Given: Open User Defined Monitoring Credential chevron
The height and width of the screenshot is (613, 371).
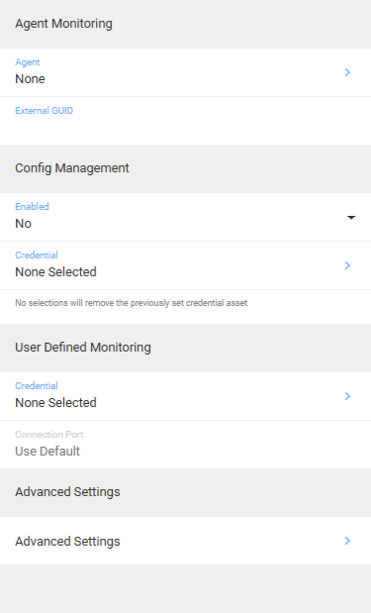Looking at the screenshot, I should pyautogui.click(x=347, y=396).
